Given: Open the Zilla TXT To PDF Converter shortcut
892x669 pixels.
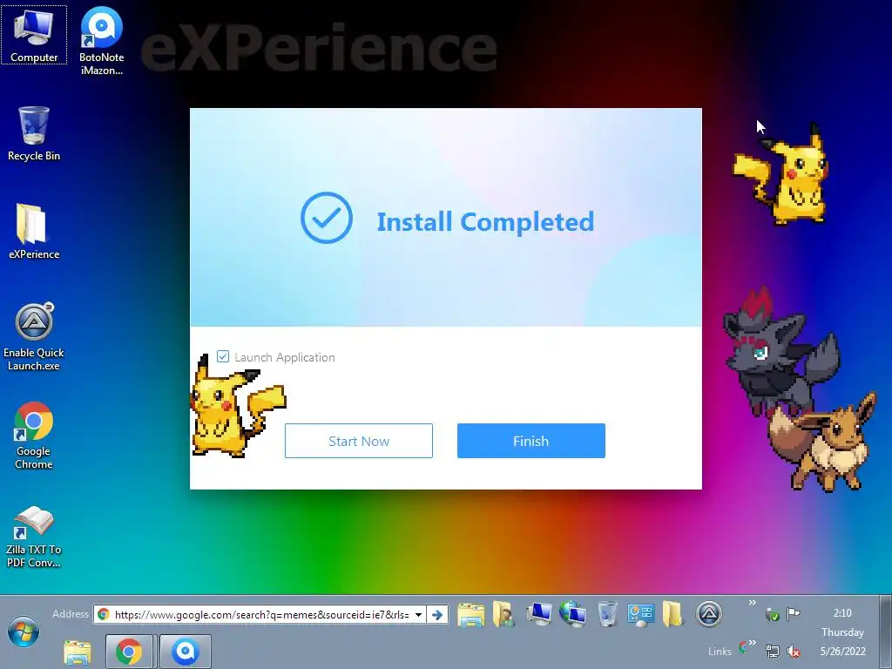Looking at the screenshot, I should pyautogui.click(x=34, y=537).
